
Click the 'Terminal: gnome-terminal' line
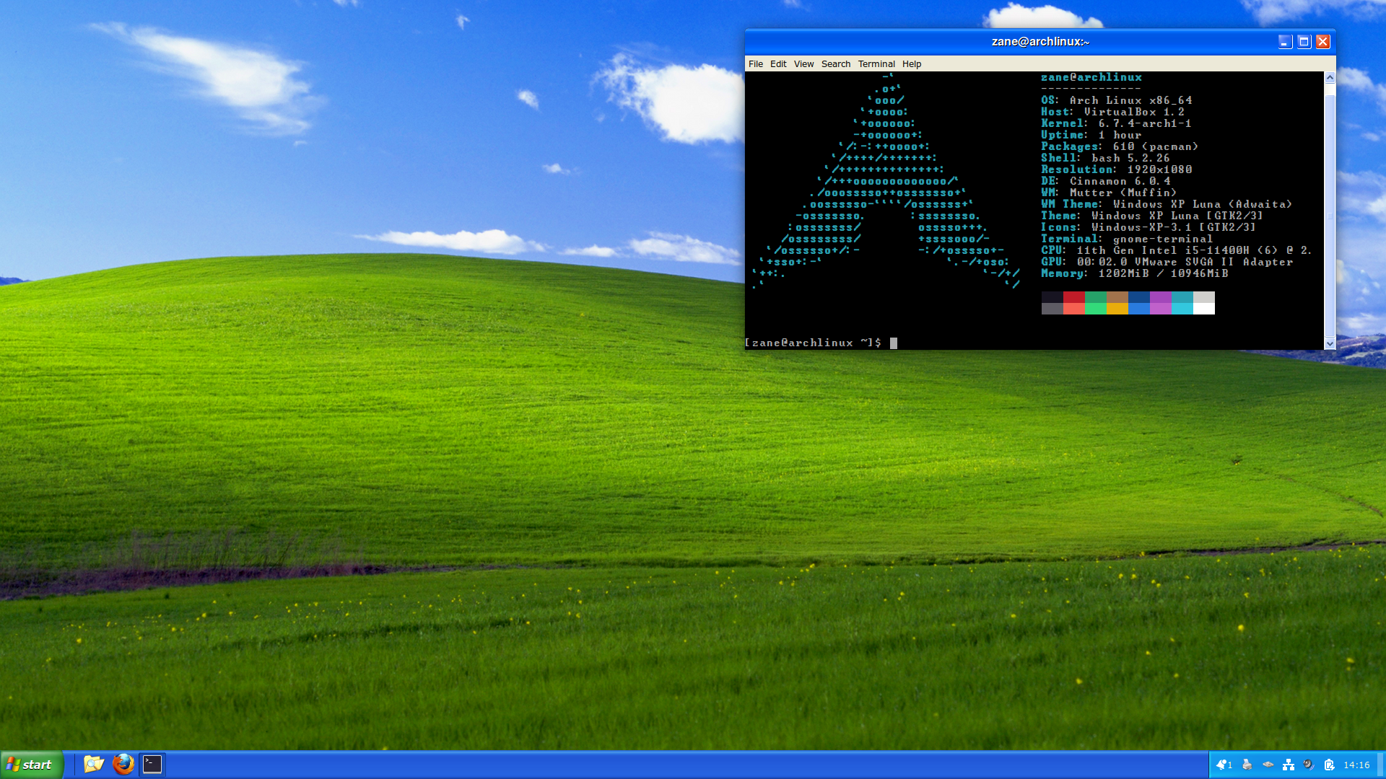1127,239
